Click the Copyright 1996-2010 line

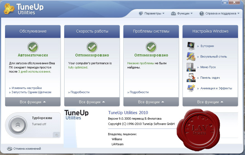[141, 124]
